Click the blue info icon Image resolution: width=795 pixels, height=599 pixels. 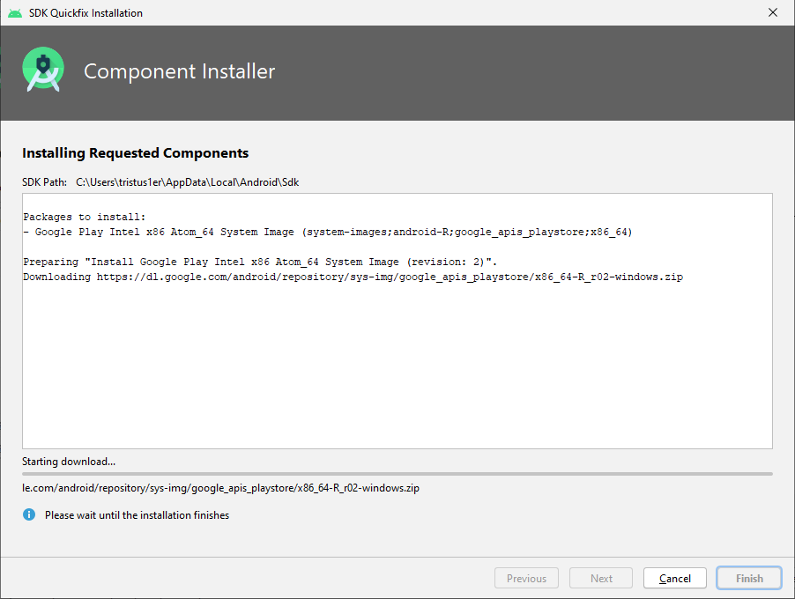coord(29,514)
